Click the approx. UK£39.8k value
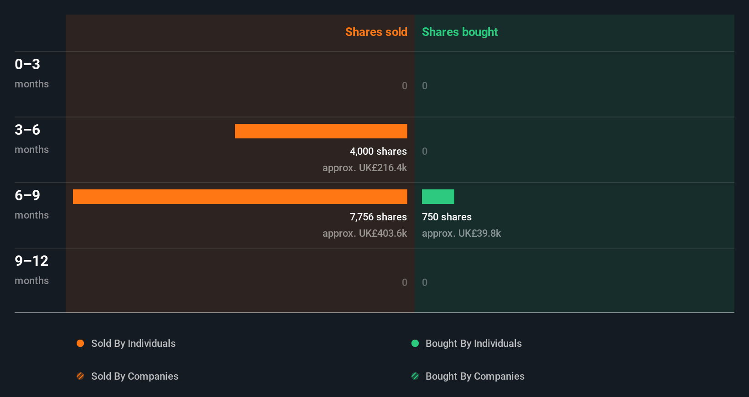 [461, 233]
